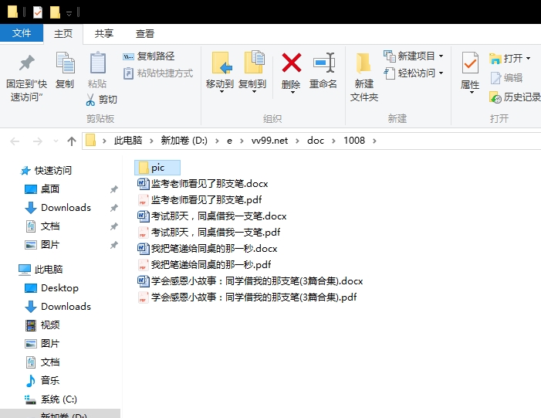This screenshot has width=541, height=418.
Task: Select 考试那天，同桌借我一支笔.pdf file
Action: [x=208, y=233]
